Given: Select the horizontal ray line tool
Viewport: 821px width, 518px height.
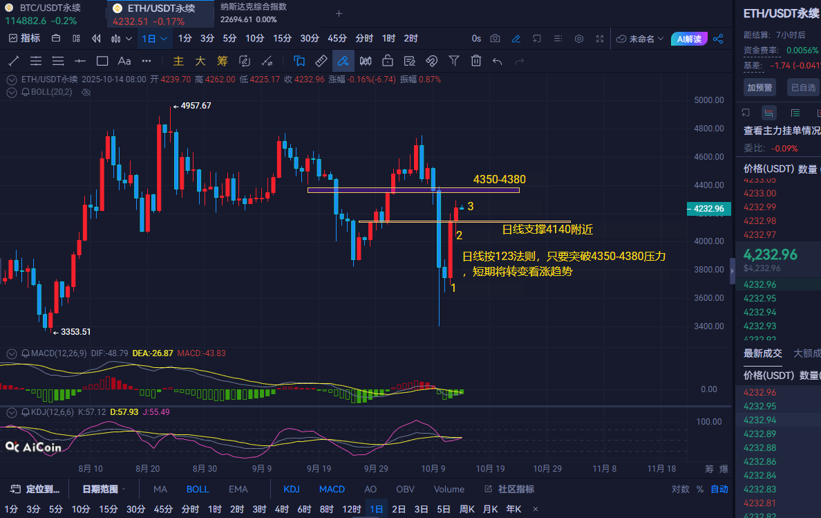Looking at the screenshot, I should point(79,62).
